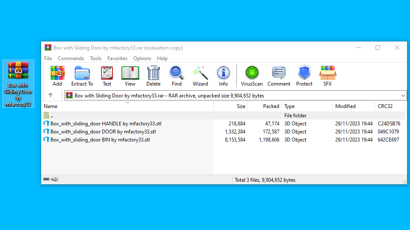
Task: Sort by the Size column header
Action: coord(231,106)
